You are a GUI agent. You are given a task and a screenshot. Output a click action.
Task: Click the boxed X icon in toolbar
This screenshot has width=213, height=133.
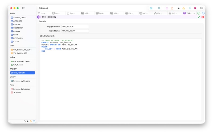pyautogui.click(x=201, y=8)
